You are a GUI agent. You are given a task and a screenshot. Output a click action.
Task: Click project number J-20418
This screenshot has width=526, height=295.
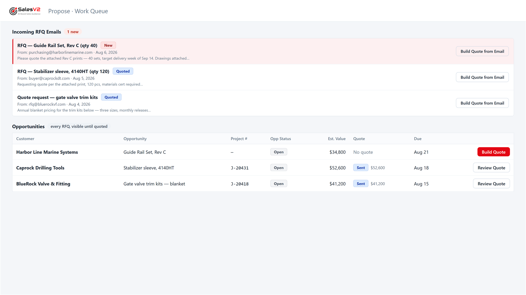(240, 184)
